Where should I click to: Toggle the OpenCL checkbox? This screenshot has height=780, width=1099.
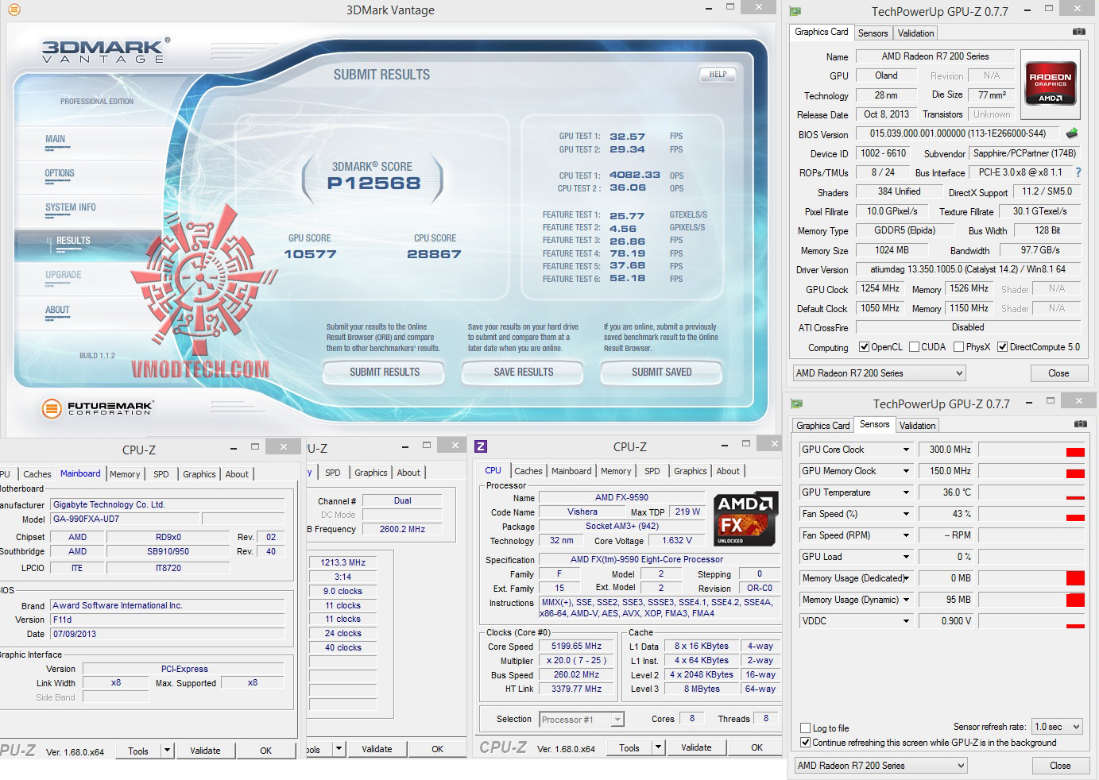865,347
